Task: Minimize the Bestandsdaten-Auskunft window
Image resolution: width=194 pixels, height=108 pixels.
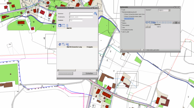Action: (x=93, y=8)
